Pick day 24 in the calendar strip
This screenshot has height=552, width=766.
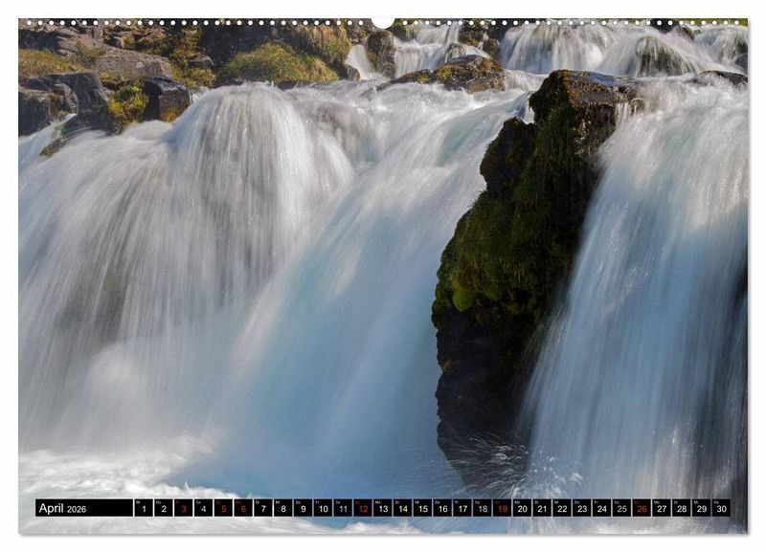(601, 508)
